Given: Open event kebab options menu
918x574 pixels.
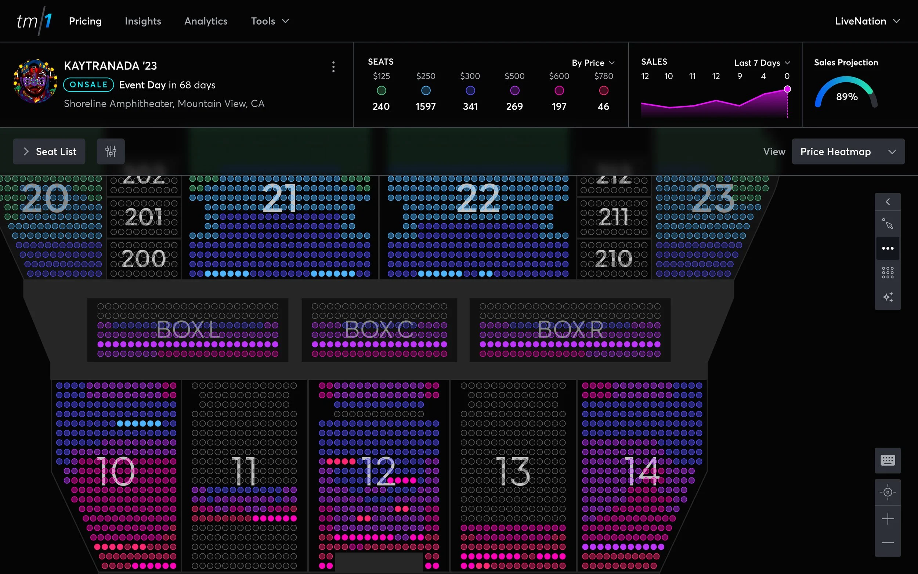Looking at the screenshot, I should [333, 67].
